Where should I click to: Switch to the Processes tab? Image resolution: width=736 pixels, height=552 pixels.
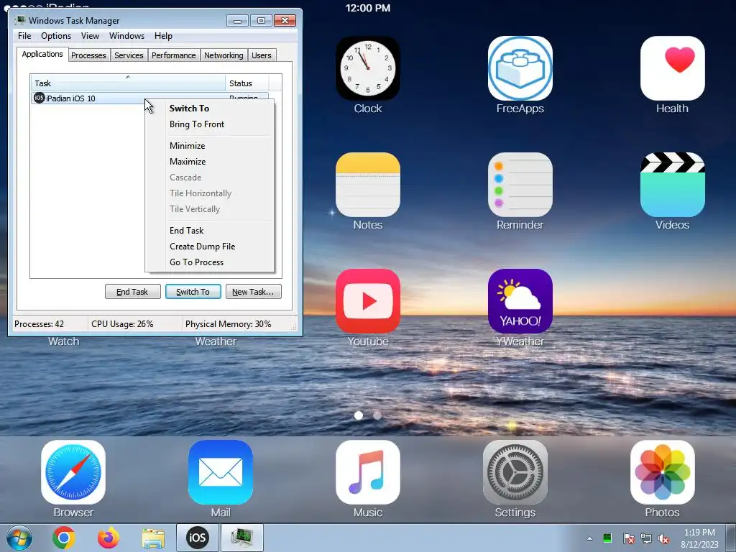pyautogui.click(x=88, y=55)
